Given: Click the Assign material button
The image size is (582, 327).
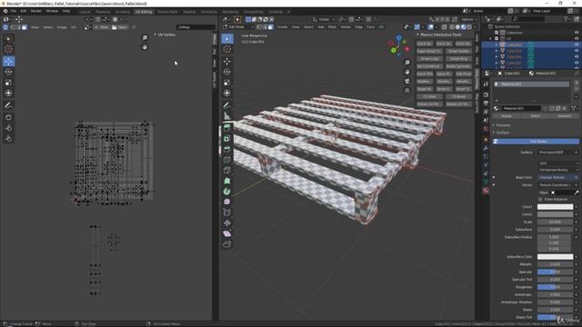Looking at the screenshot, I should [507, 116].
